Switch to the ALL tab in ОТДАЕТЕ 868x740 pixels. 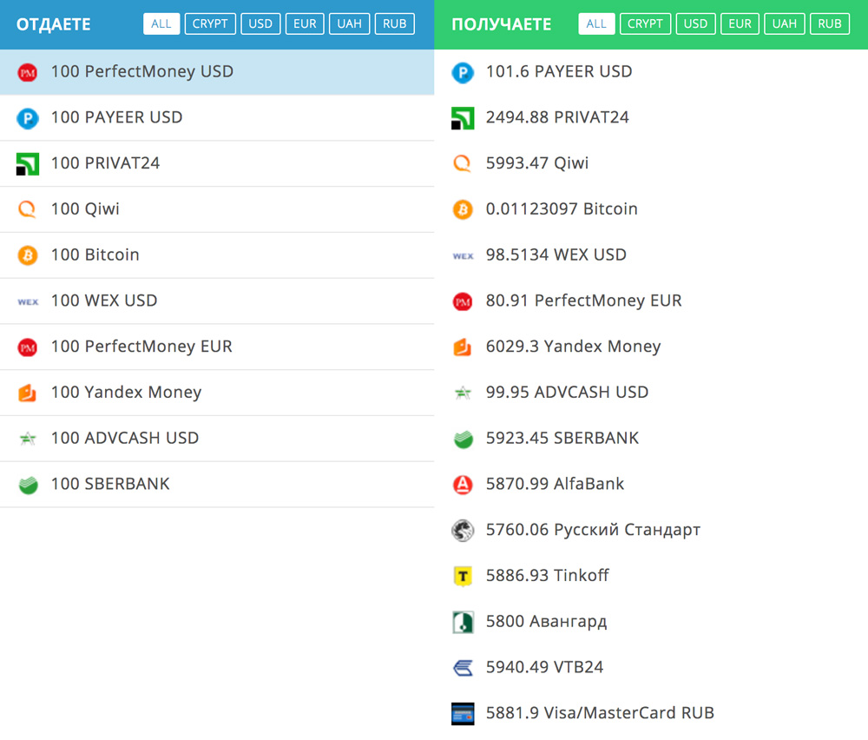pos(161,23)
